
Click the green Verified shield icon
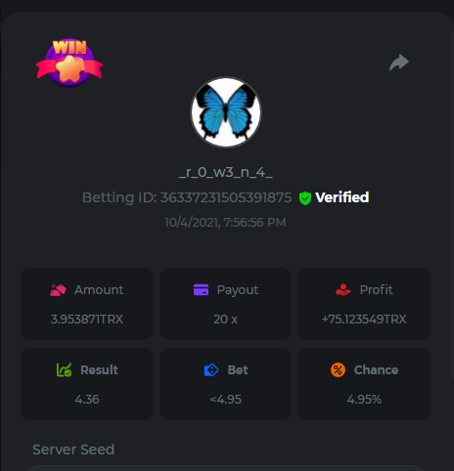click(305, 198)
